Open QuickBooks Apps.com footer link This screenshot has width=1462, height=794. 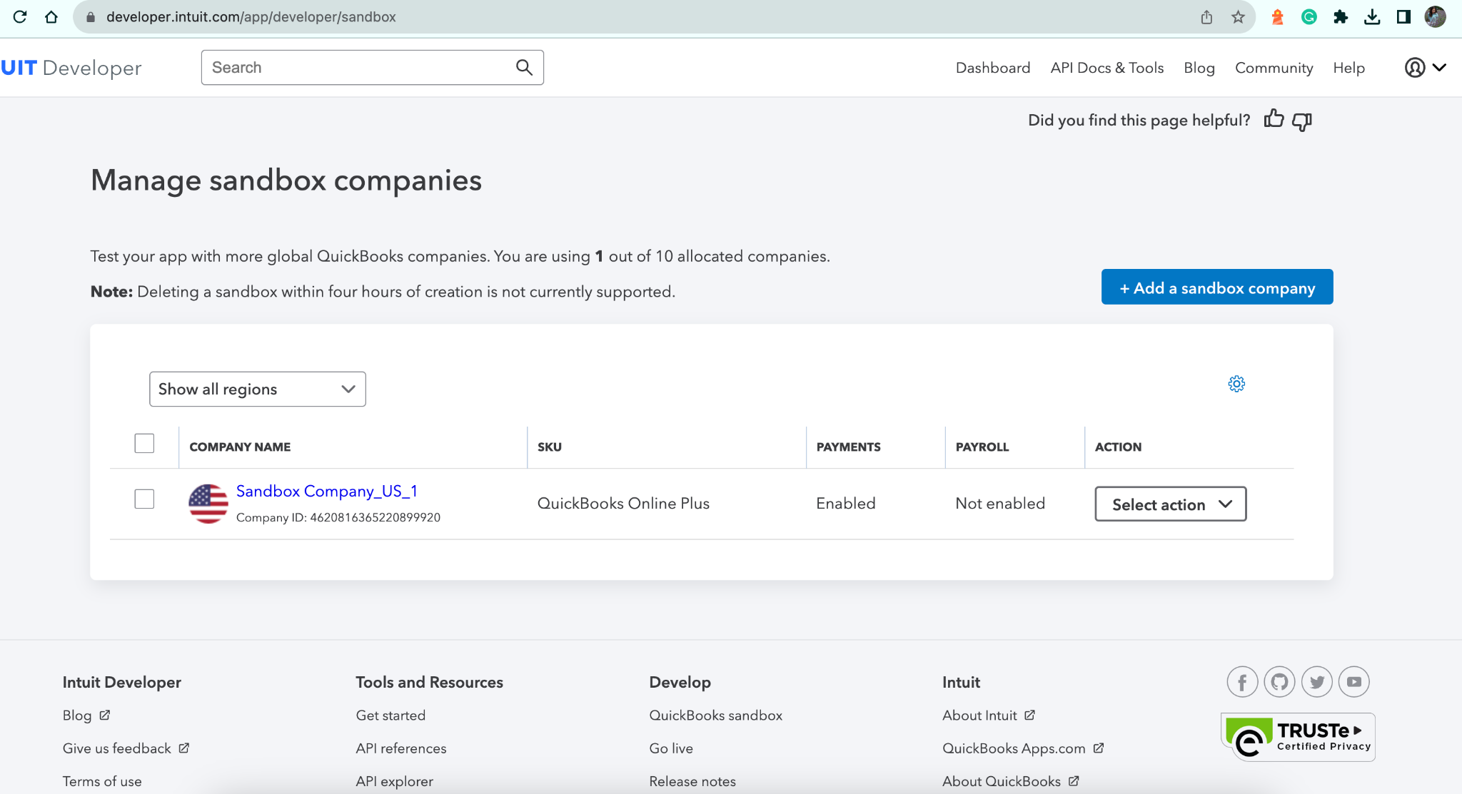pos(1014,748)
